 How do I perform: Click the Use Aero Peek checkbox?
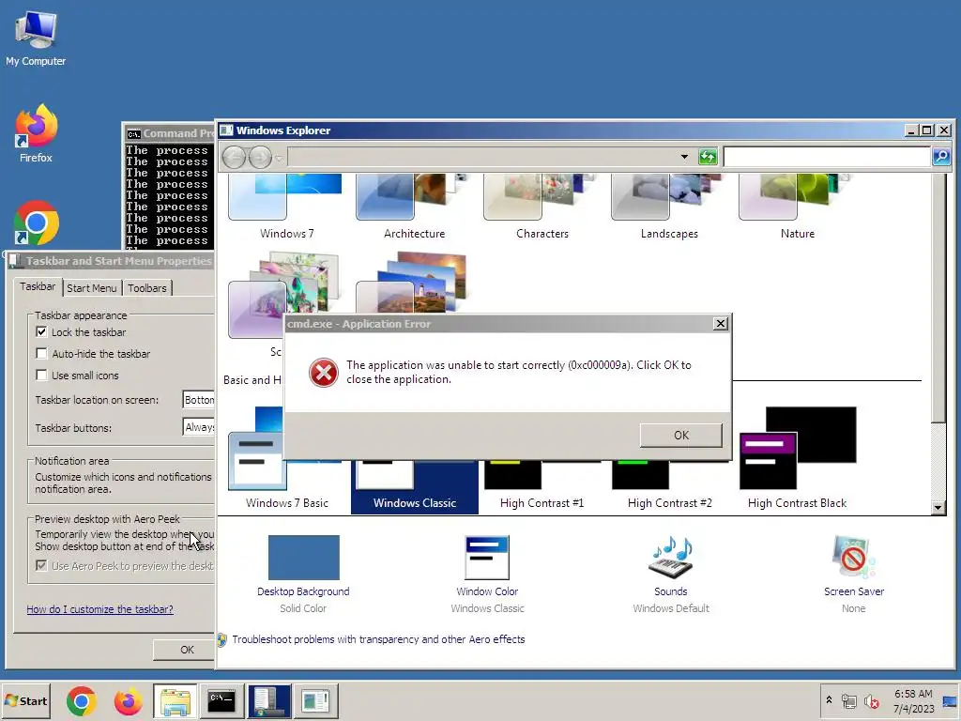click(x=41, y=566)
